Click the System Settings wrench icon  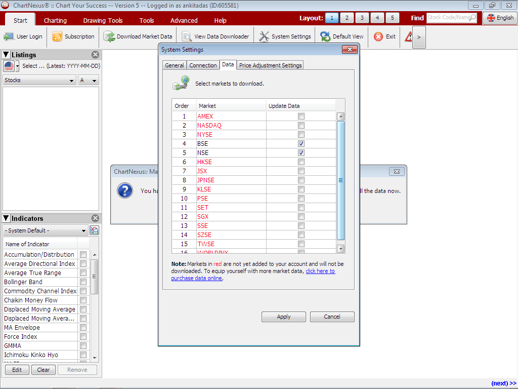[x=264, y=36]
